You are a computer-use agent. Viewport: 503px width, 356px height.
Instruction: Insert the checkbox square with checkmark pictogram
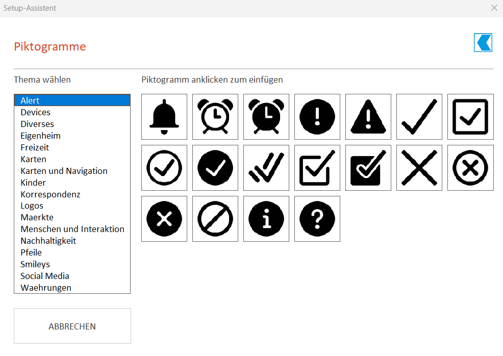[470, 117]
